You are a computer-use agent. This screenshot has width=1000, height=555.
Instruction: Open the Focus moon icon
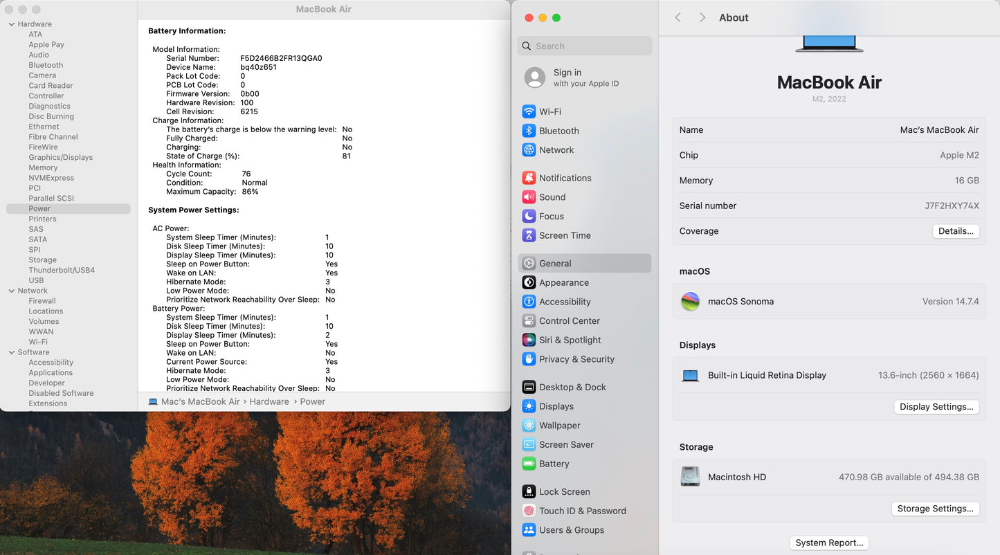529,217
